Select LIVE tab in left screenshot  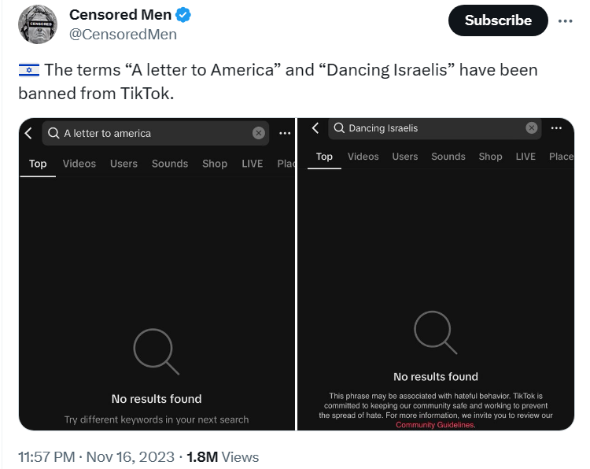[x=253, y=164]
